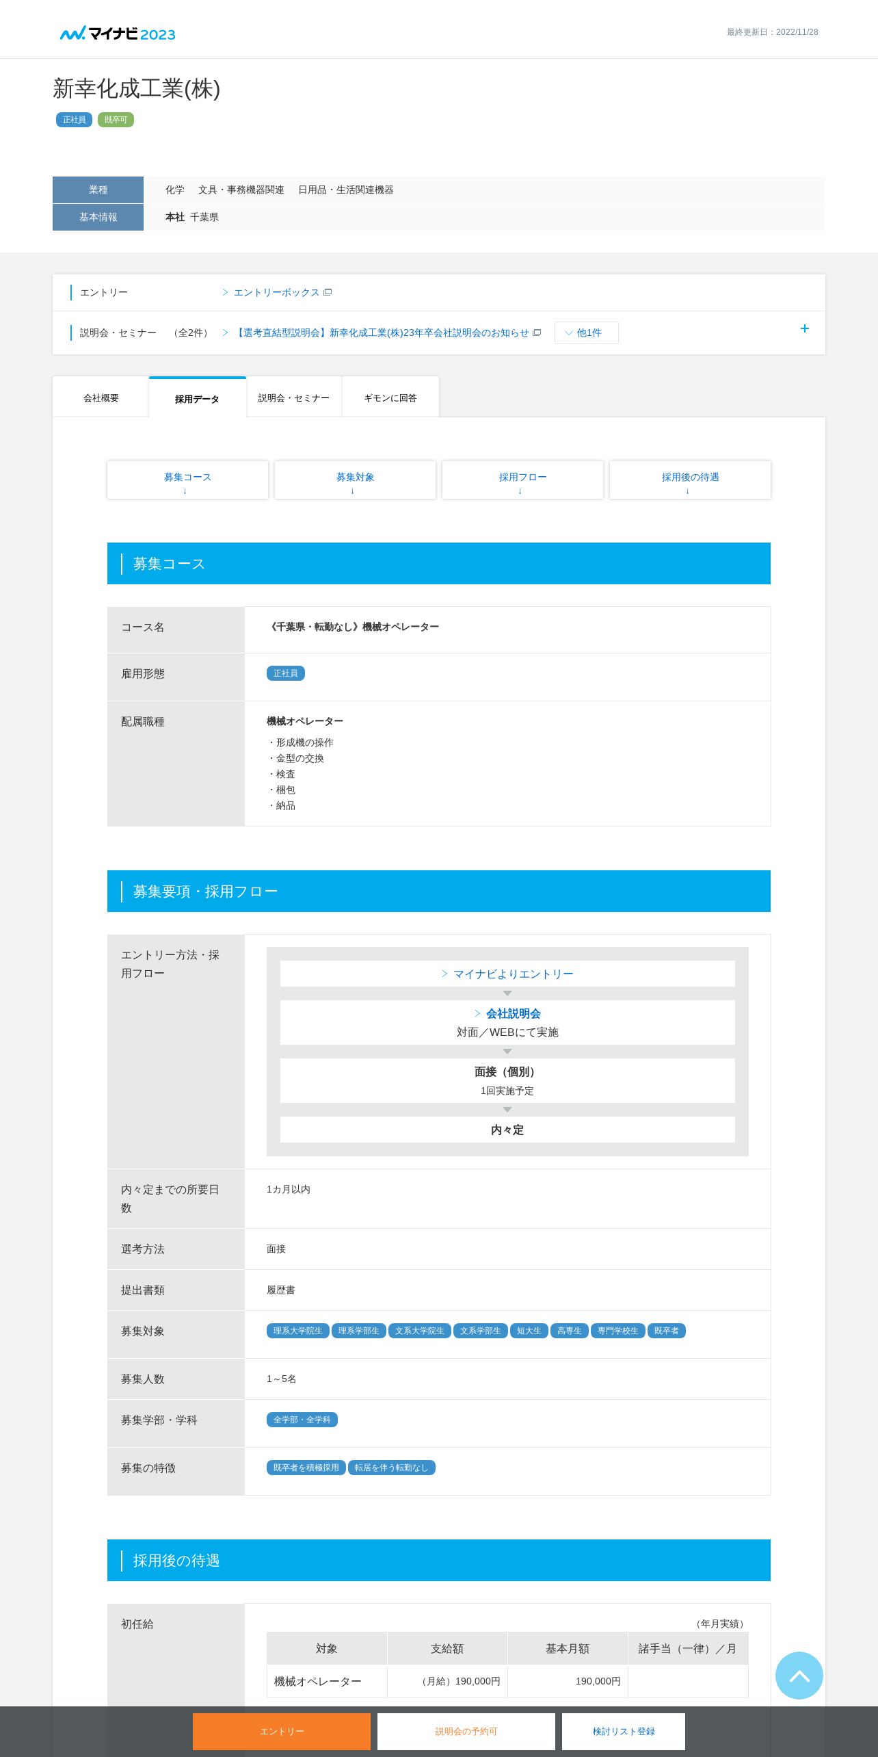878x1757 pixels.
Task: Click the orange エントリー button
Action: tap(282, 1731)
